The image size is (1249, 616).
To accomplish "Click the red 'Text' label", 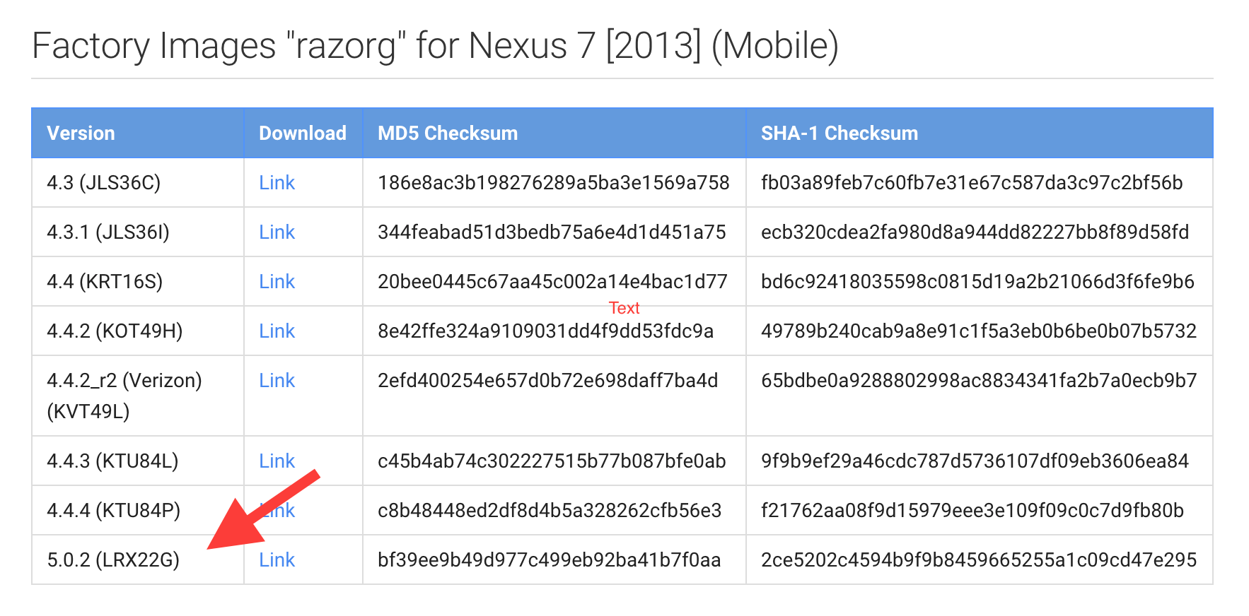I will (624, 308).
